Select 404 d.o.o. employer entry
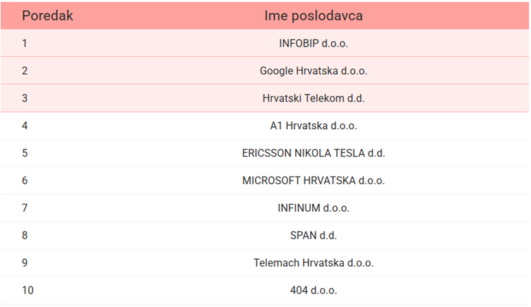This screenshot has width=531, height=307. click(x=314, y=290)
